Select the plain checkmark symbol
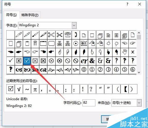This screenshot has height=128, width=148. coord(11,61)
